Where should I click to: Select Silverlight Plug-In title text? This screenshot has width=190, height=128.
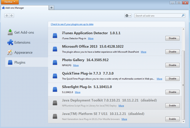click(x=77, y=87)
